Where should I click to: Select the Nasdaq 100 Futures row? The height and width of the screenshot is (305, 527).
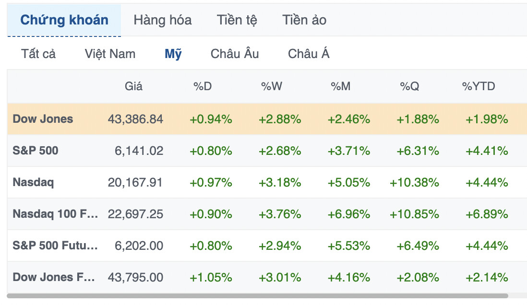tap(55, 214)
